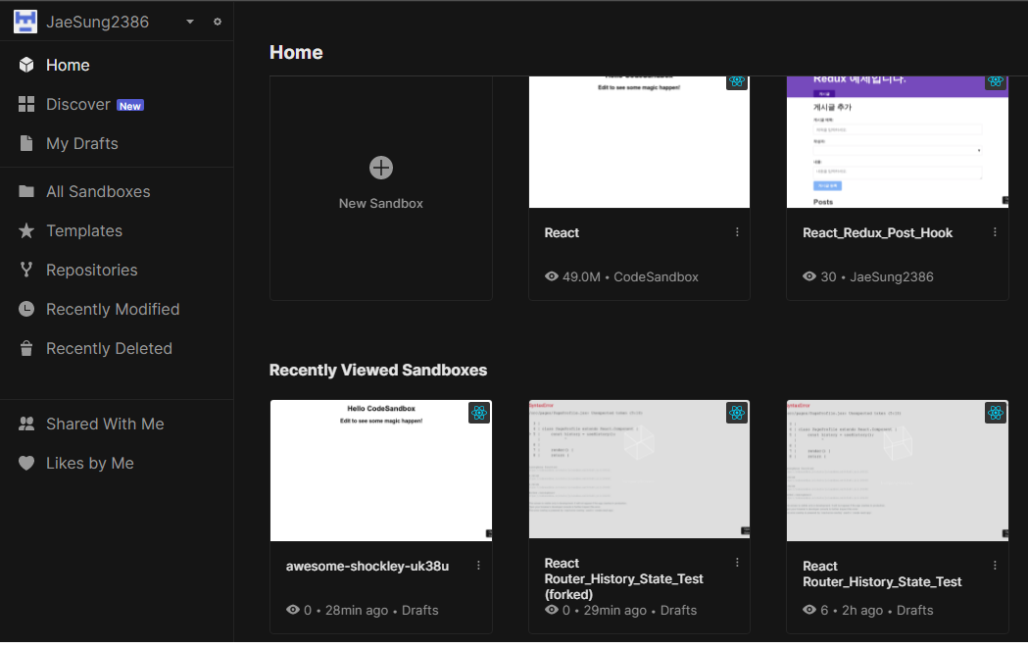Click the JaeSung2386 workspace avatar icon
Screen dimensions: 1028x648
(25, 22)
